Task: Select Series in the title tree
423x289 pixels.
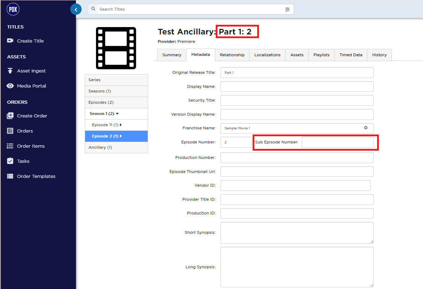Action: click(x=116, y=80)
